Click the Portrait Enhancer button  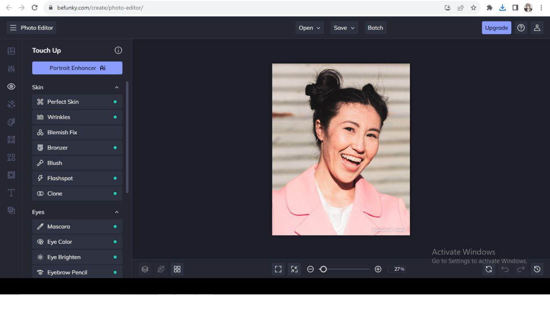77,68
